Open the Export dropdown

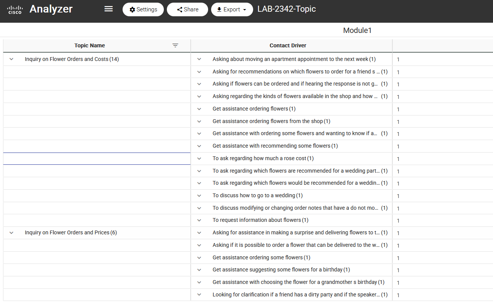[x=232, y=9]
